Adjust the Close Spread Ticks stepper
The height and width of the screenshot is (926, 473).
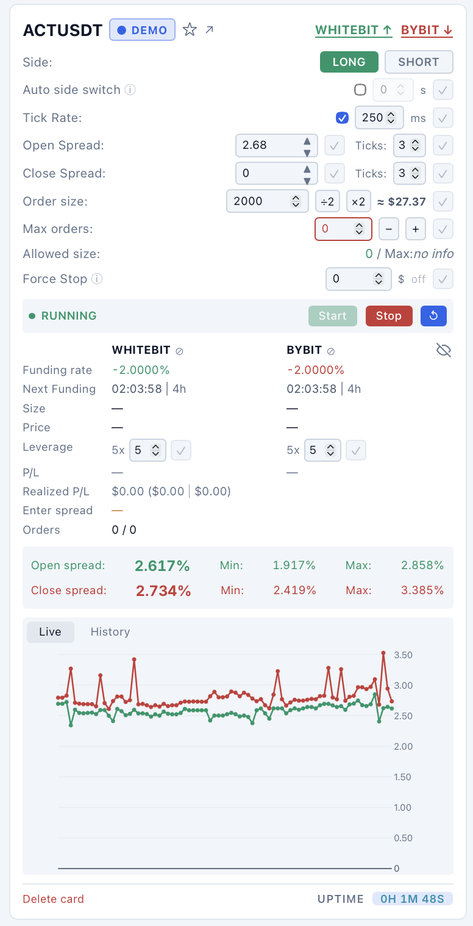[x=416, y=173]
